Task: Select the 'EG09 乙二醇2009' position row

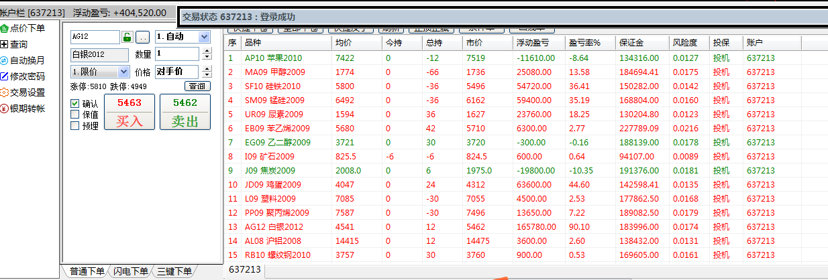Action: 514,143
